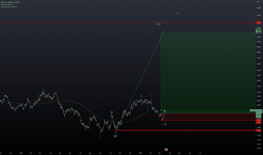Select the boxed D wave label

[111, 112]
